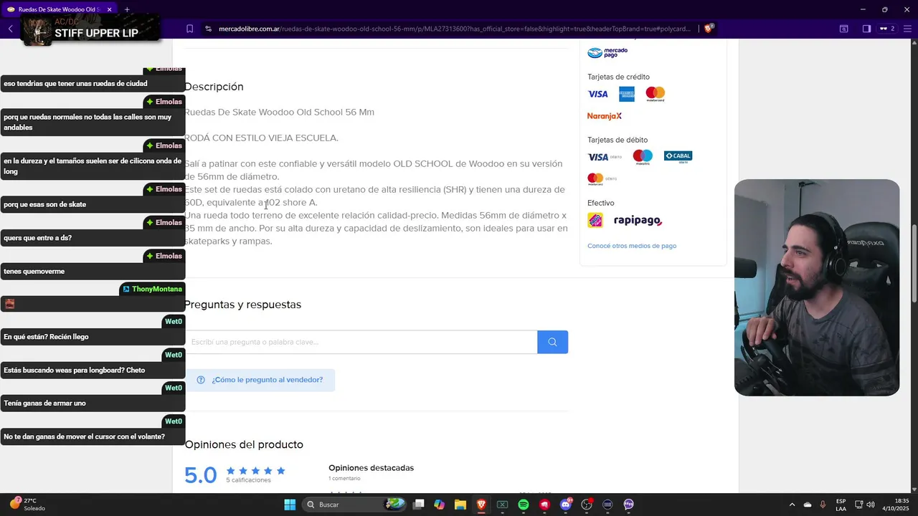The height and width of the screenshot is (516, 918).
Task: Click chat message 'quers que entre a ds?'
Action: click(93, 238)
